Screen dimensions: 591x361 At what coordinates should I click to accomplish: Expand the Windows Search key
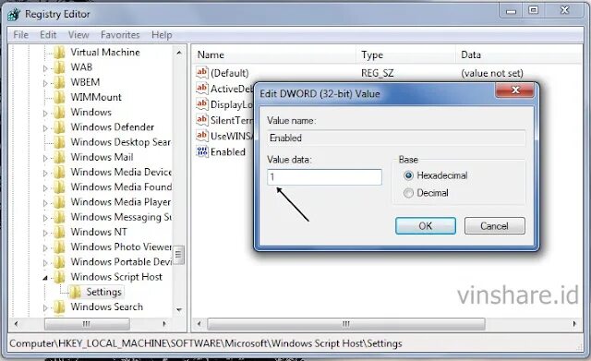(x=45, y=308)
